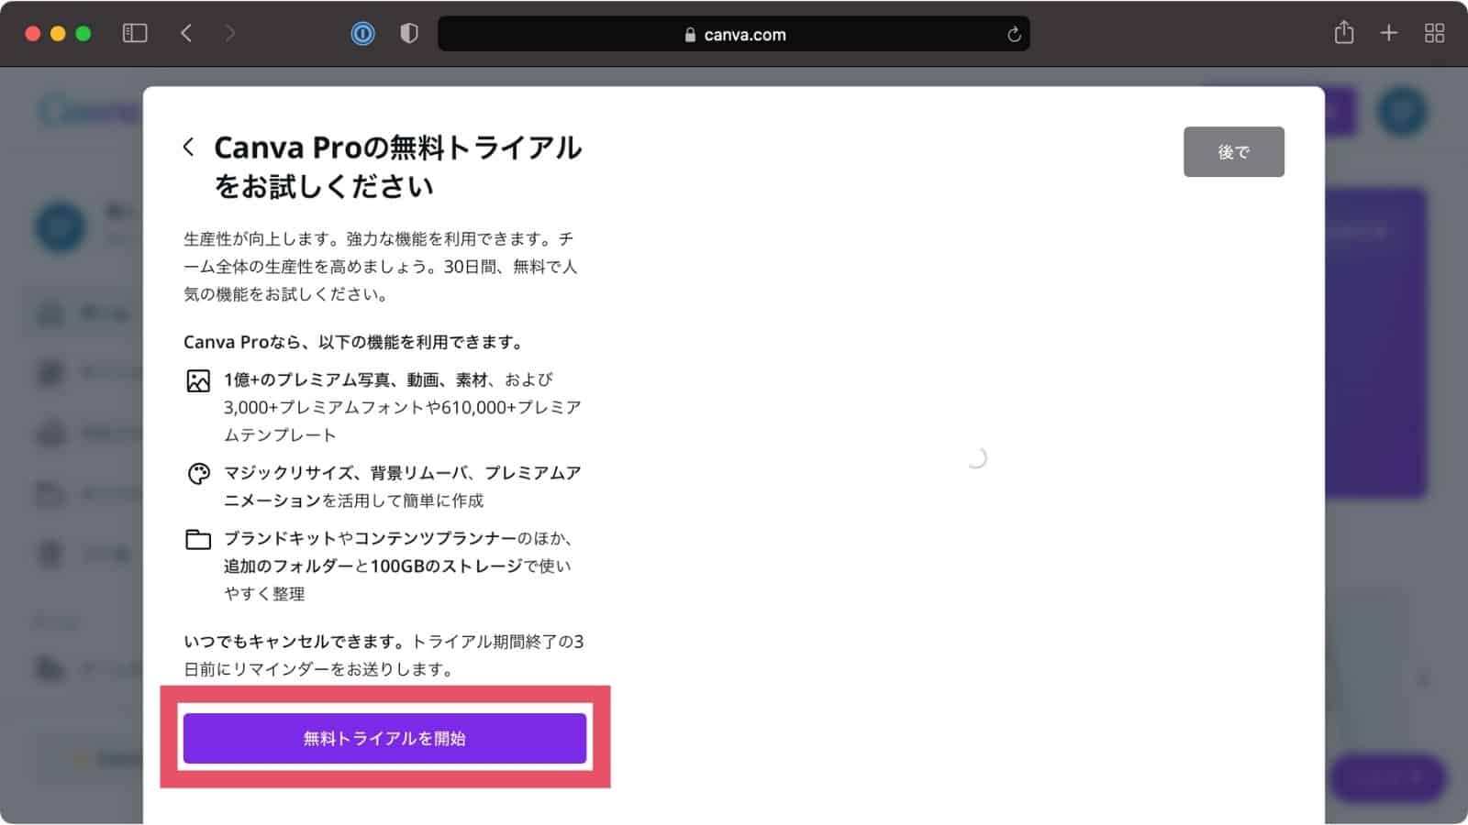
Task: Click the palette icon beside マジックリサイズ
Action: pyautogui.click(x=198, y=474)
